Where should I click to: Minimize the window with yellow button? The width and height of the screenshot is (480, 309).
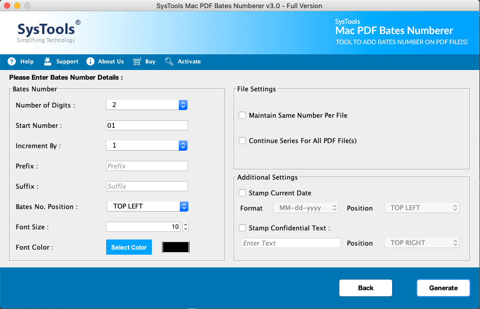pos(17,6)
